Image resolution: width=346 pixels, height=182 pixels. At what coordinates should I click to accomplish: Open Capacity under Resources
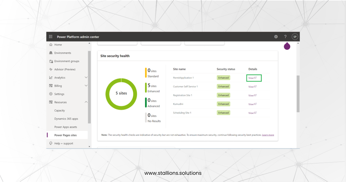pyautogui.click(x=59, y=111)
